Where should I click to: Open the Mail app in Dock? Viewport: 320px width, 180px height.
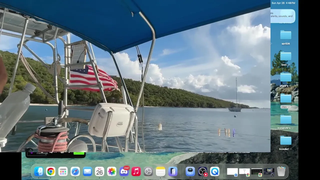(87, 171)
